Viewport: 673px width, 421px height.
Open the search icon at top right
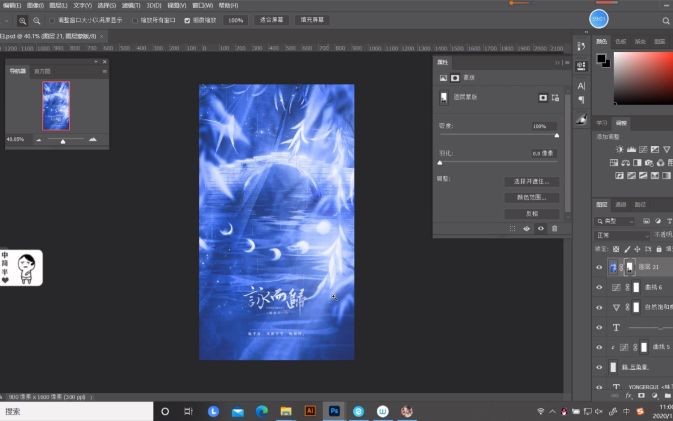click(666, 21)
